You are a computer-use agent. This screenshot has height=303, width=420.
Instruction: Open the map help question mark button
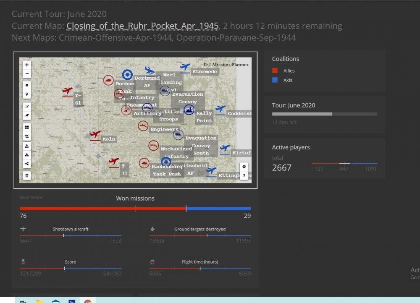tap(244, 175)
